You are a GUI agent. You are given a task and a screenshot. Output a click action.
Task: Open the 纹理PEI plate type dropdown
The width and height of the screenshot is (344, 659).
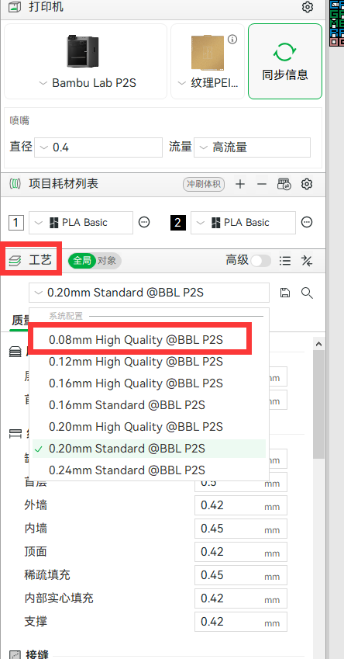coord(208,83)
